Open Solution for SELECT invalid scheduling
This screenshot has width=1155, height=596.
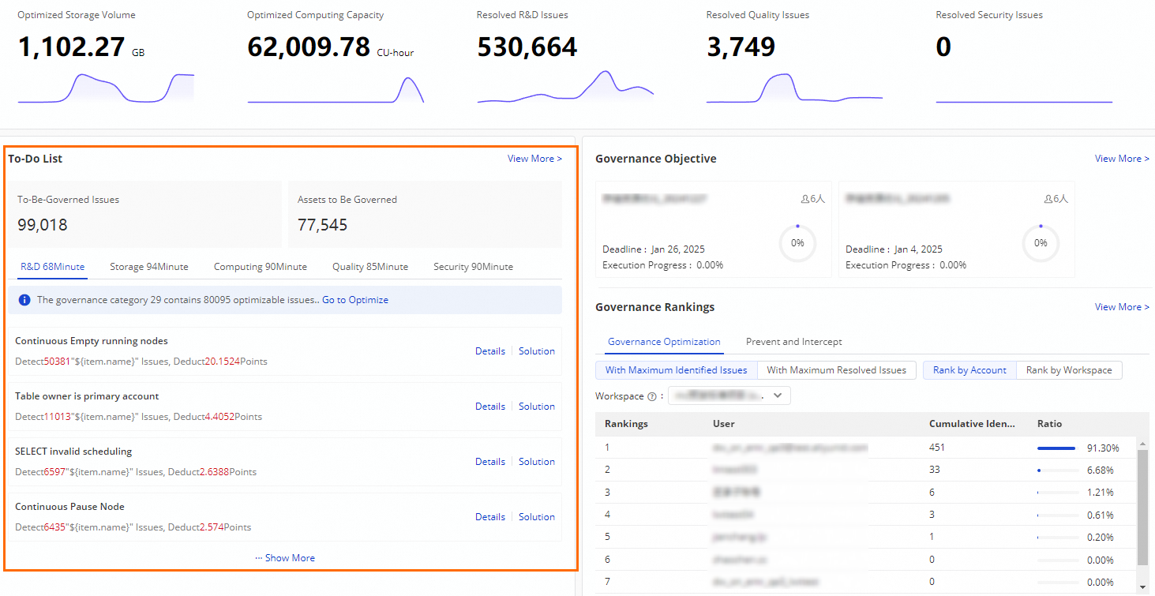click(537, 462)
